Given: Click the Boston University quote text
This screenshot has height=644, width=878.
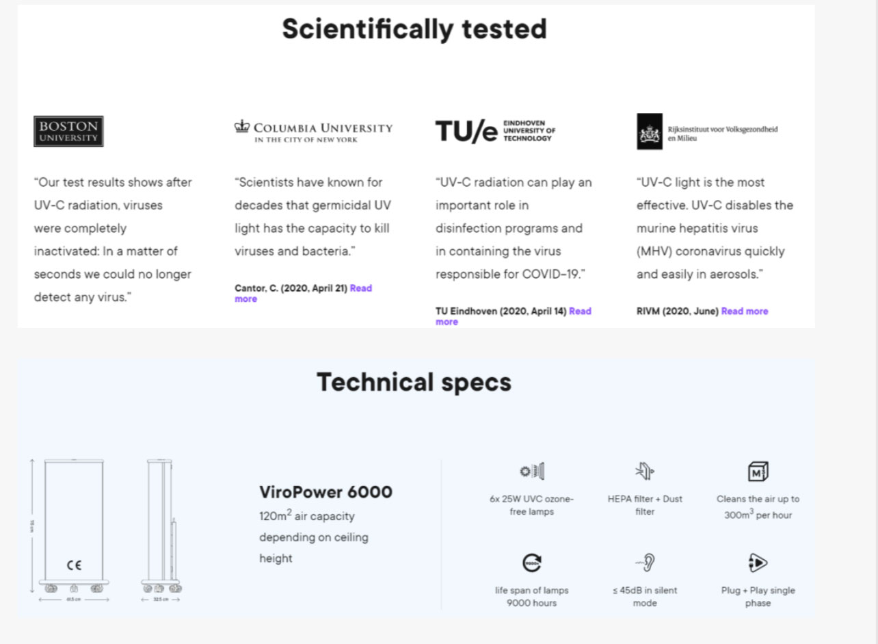Looking at the screenshot, I should pos(113,240).
